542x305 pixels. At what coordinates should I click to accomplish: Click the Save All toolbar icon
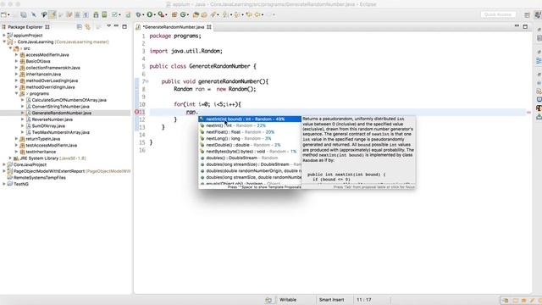24,14
